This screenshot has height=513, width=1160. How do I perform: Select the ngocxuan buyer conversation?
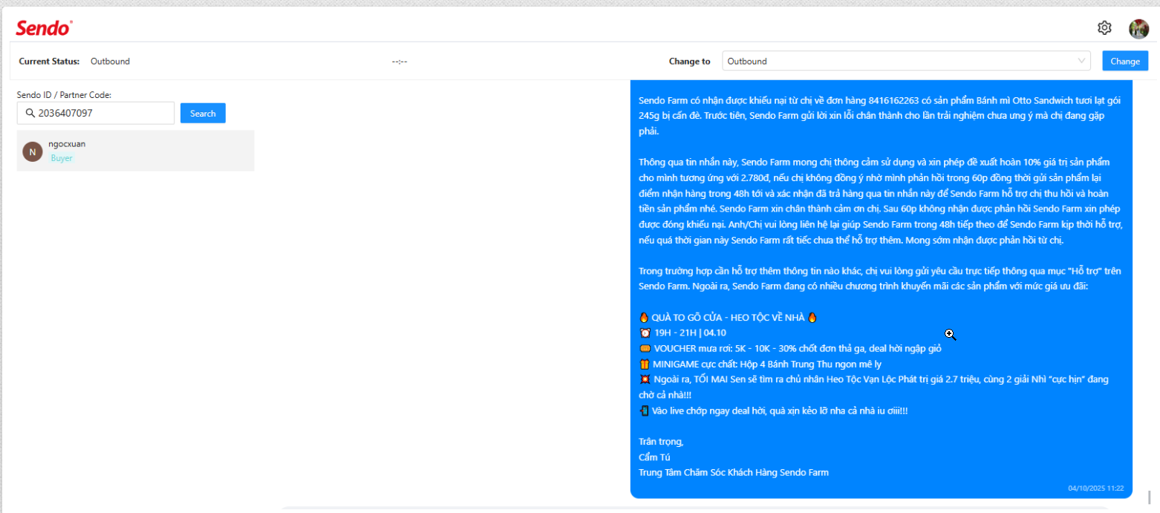click(x=135, y=151)
